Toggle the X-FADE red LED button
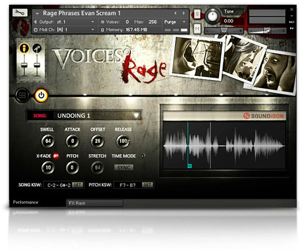304x251 pixels. click(x=56, y=156)
